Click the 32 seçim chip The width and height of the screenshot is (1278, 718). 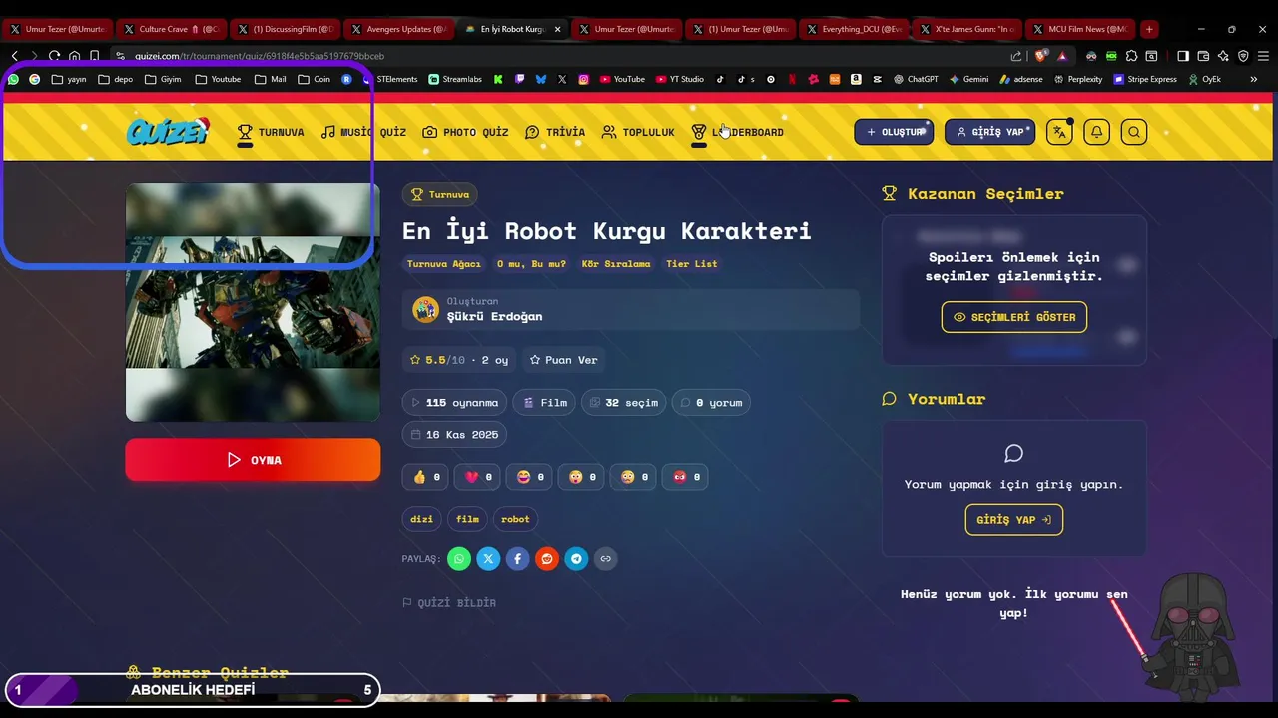pos(624,403)
